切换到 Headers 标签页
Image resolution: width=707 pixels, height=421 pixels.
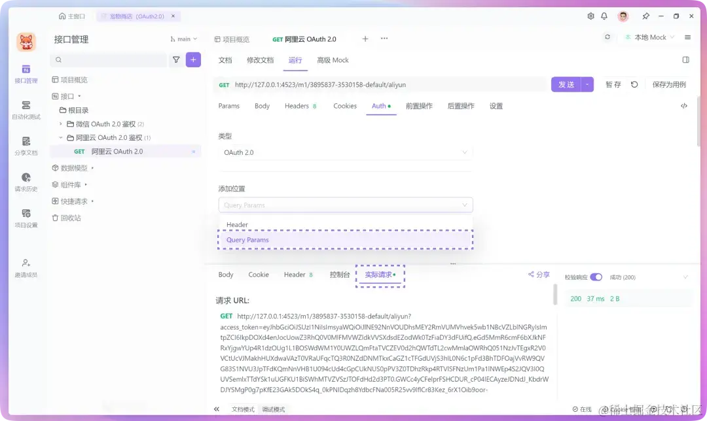(x=297, y=105)
